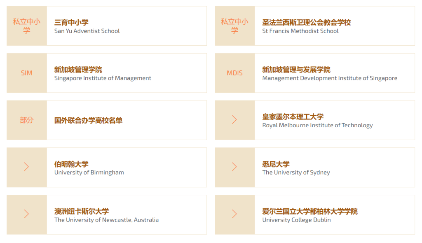Click the text University College Dublin
The width and height of the screenshot is (422, 243).
297,220
